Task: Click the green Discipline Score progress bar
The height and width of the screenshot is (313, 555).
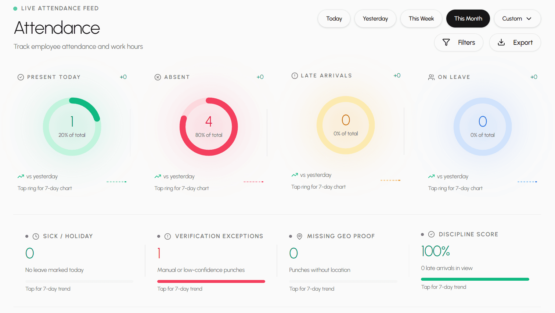Action: pos(475,279)
